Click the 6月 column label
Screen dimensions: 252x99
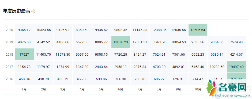pos(121,89)
